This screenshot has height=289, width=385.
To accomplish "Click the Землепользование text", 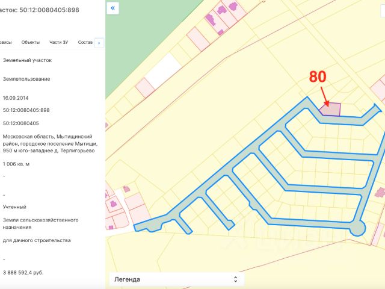I will (26, 79).
